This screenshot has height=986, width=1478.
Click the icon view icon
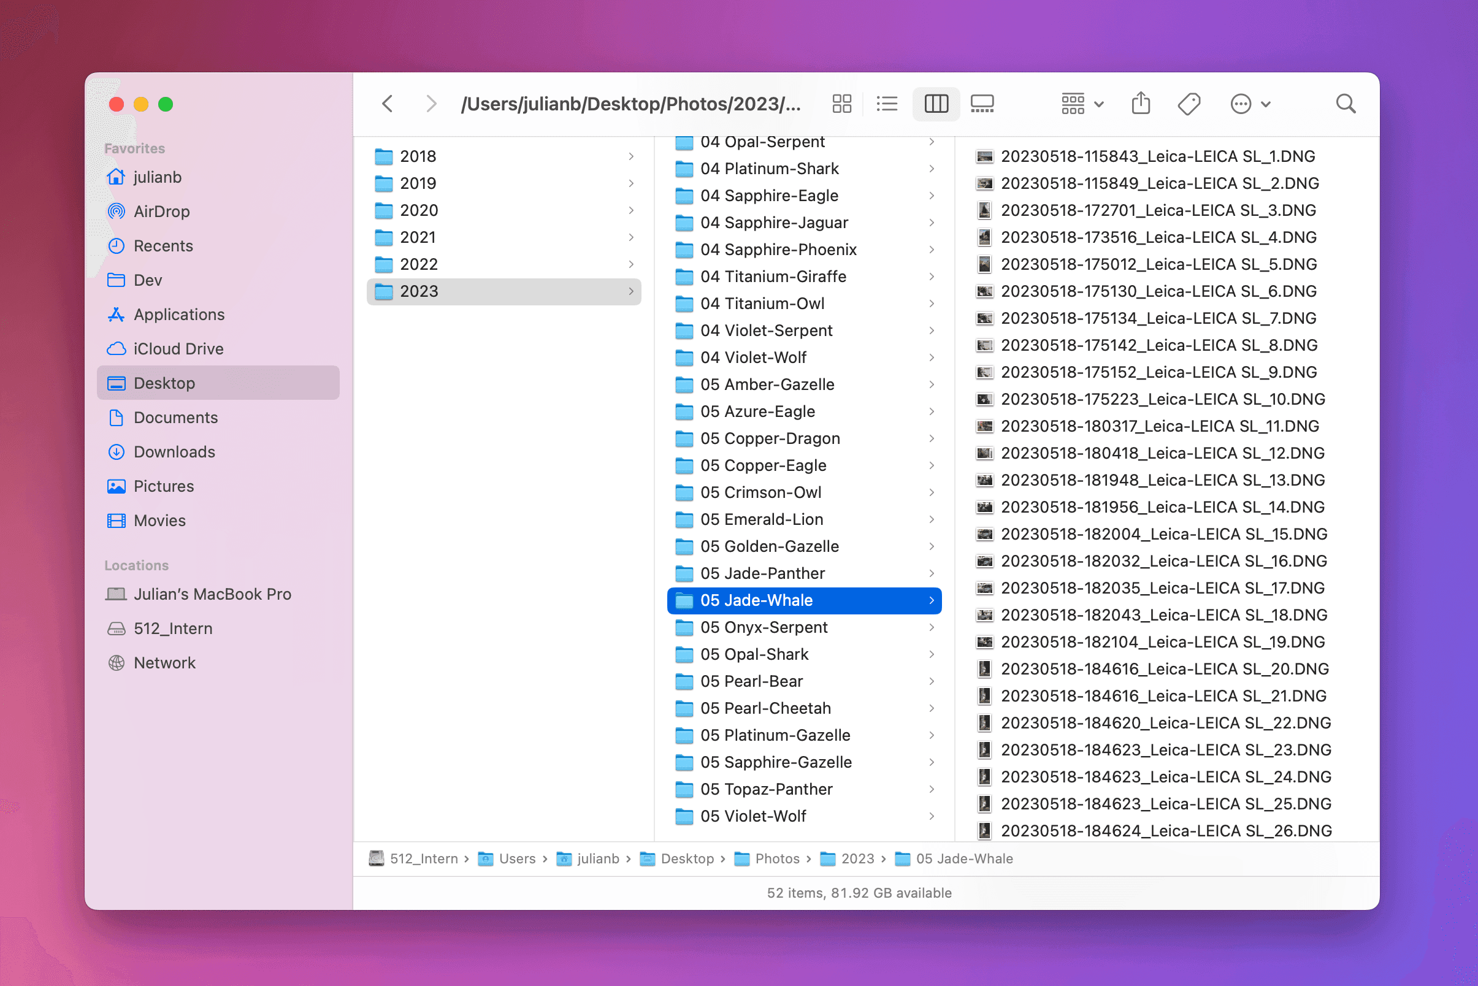point(843,104)
